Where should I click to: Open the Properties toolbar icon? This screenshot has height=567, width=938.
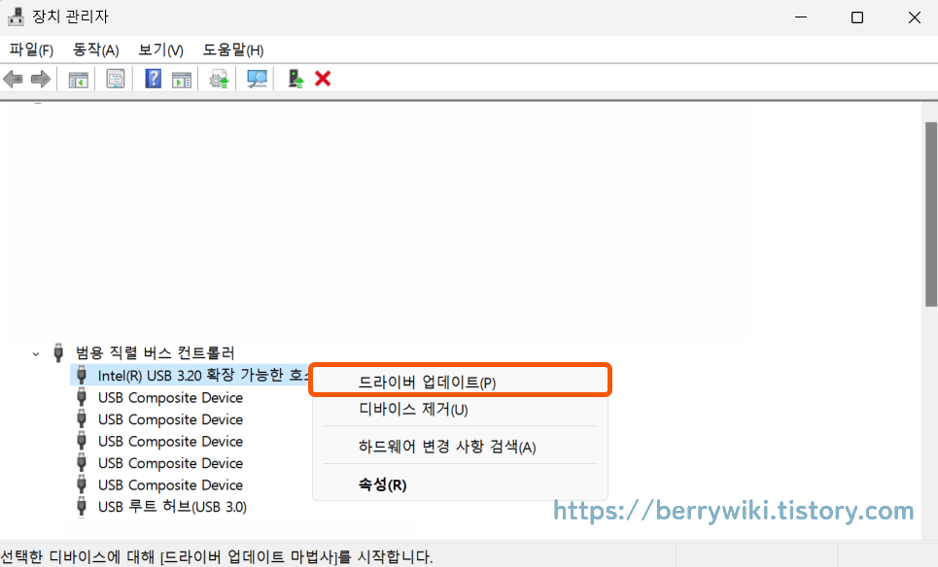tap(114, 79)
